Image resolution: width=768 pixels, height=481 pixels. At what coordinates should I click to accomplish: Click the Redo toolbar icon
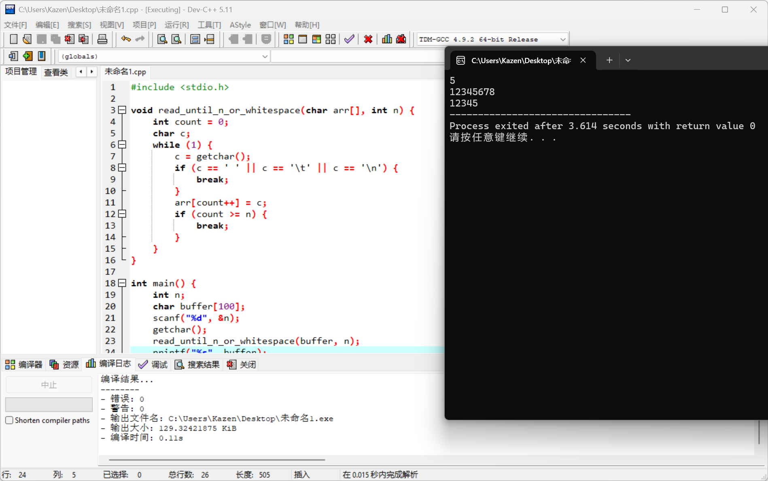point(140,39)
